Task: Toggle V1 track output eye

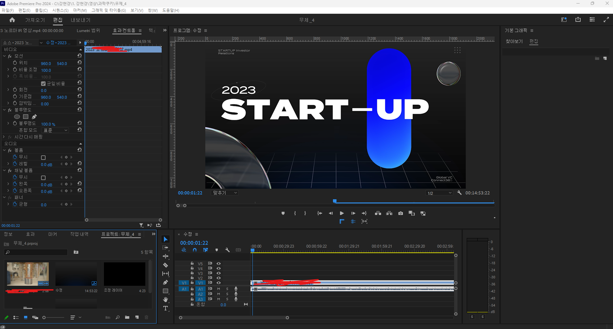Action: tap(218, 283)
